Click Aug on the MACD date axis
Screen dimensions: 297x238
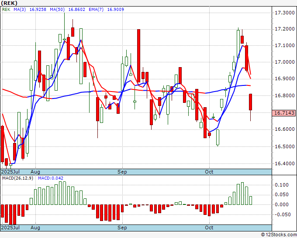35,228
